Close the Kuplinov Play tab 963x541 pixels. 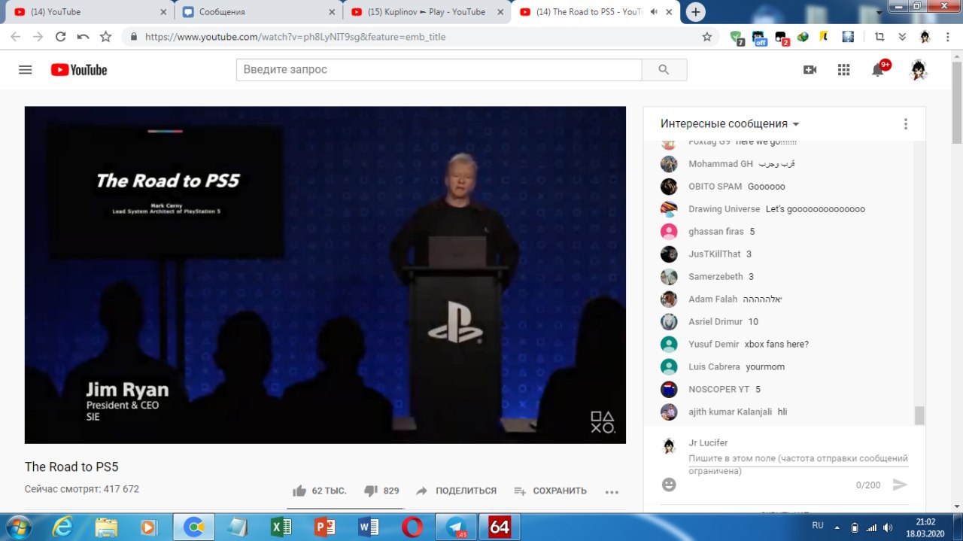tap(500, 12)
